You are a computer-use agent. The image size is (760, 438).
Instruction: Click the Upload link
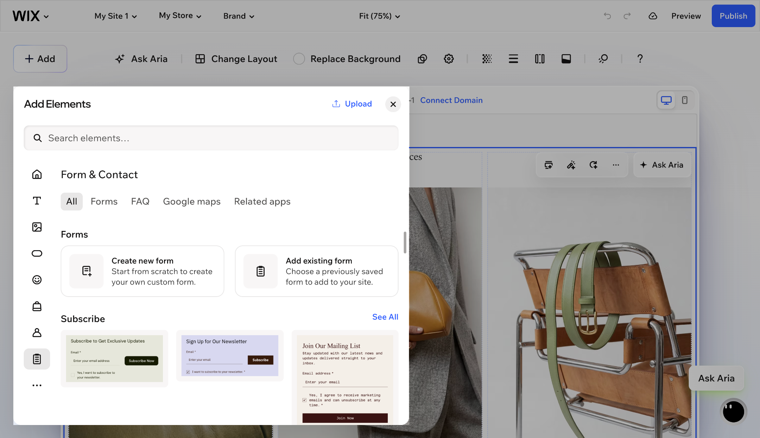pyautogui.click(x=352, y=104)
